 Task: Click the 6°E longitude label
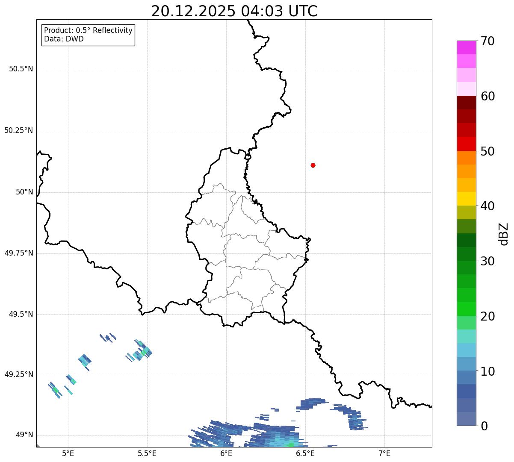pos(226,453)
